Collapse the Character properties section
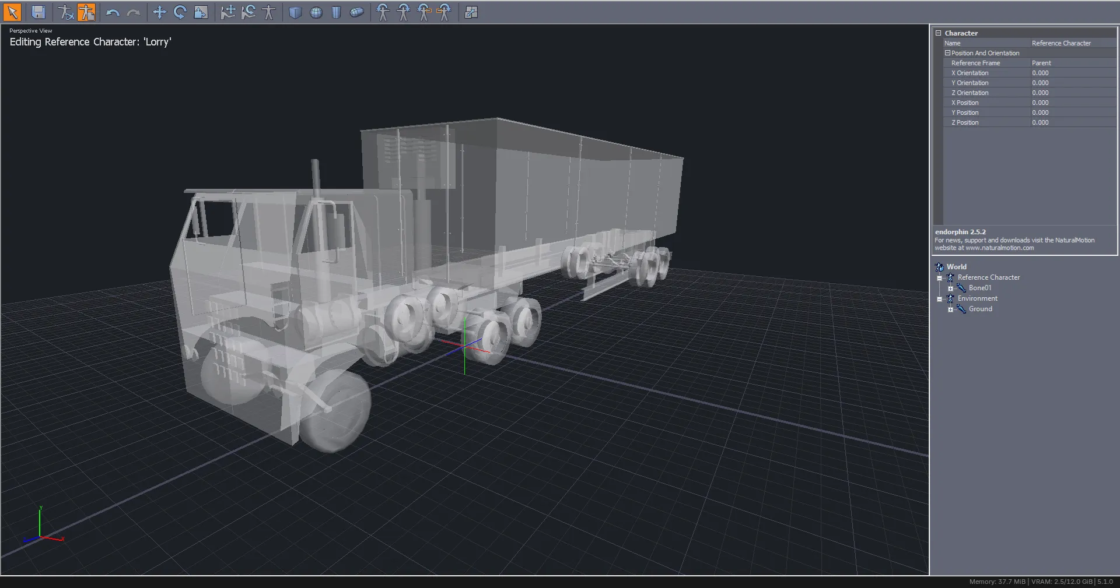The image size is (1120, 588). (939, 33)
